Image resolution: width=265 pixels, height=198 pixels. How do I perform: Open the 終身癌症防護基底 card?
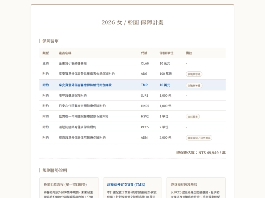coord(196,188)
